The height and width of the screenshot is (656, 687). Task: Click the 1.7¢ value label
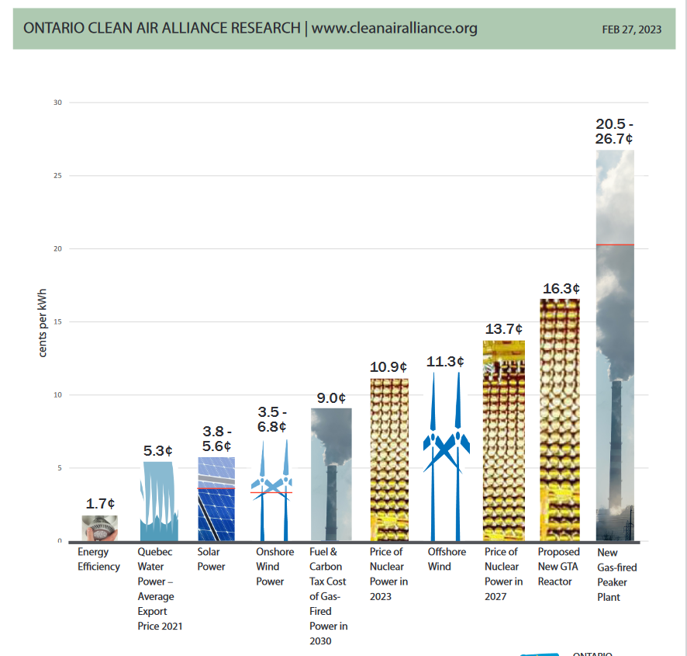click(100, 504)
